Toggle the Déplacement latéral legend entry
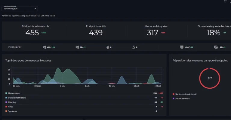 17,98
